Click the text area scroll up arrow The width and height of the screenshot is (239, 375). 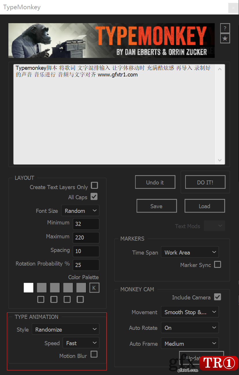point(220,69)
